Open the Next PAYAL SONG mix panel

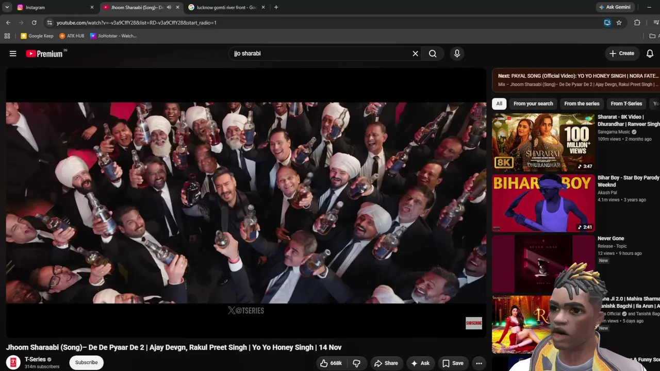tap(576, 80)
